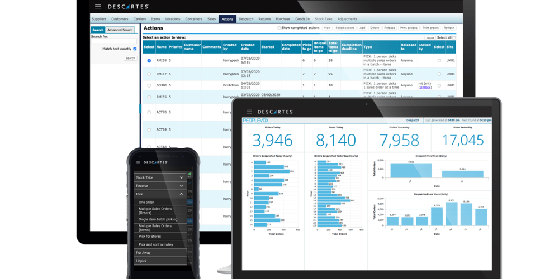Collapse the Pick section on phone
This screenshot has width=559, height=279.
pos(181,194)
